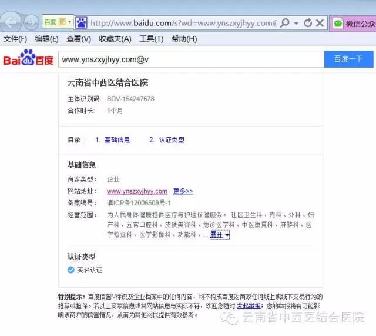Jump to 认证类型 in the directory

172,140
